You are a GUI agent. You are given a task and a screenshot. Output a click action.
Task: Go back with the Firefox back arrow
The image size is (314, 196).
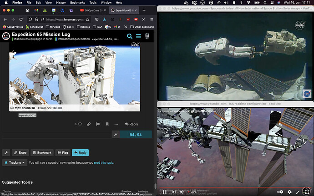click(x=5, y=20)
